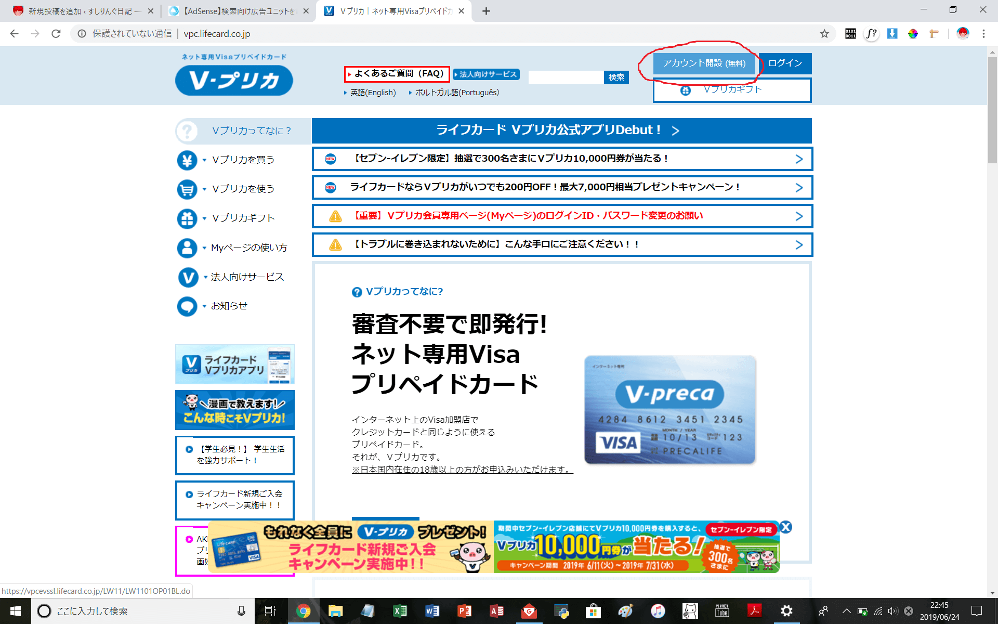998x624 pixels.
Task: Open Settings gear in the taskbar
Action: (786, 611)
